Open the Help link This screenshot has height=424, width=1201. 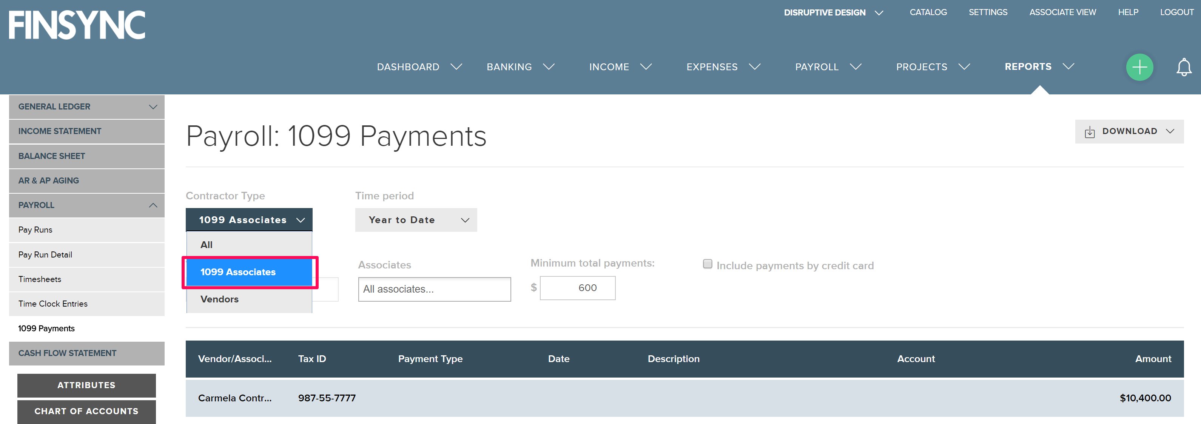click(x=1128, y=12)
